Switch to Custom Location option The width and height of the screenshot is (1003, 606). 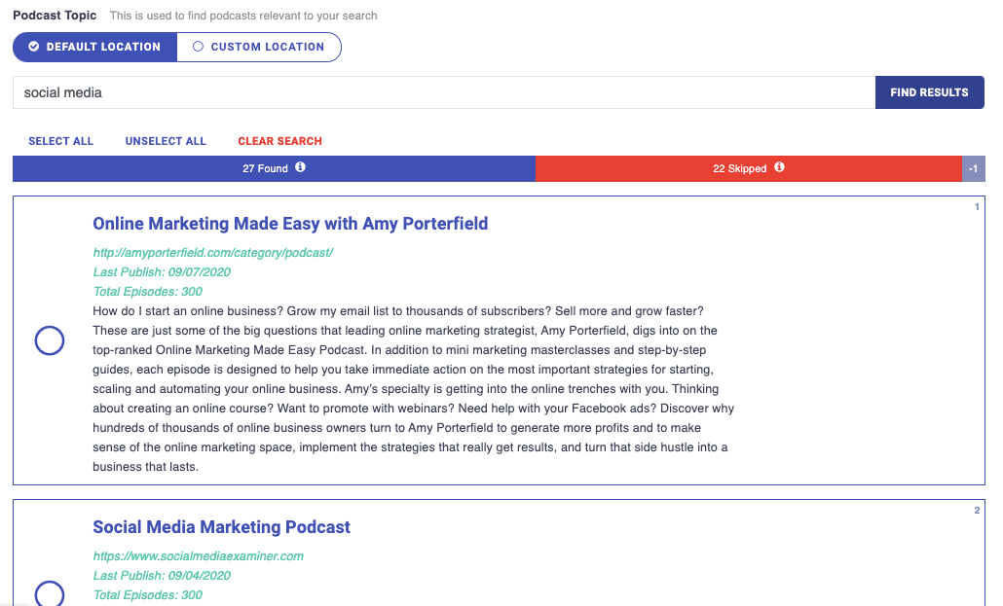point(259,47)
